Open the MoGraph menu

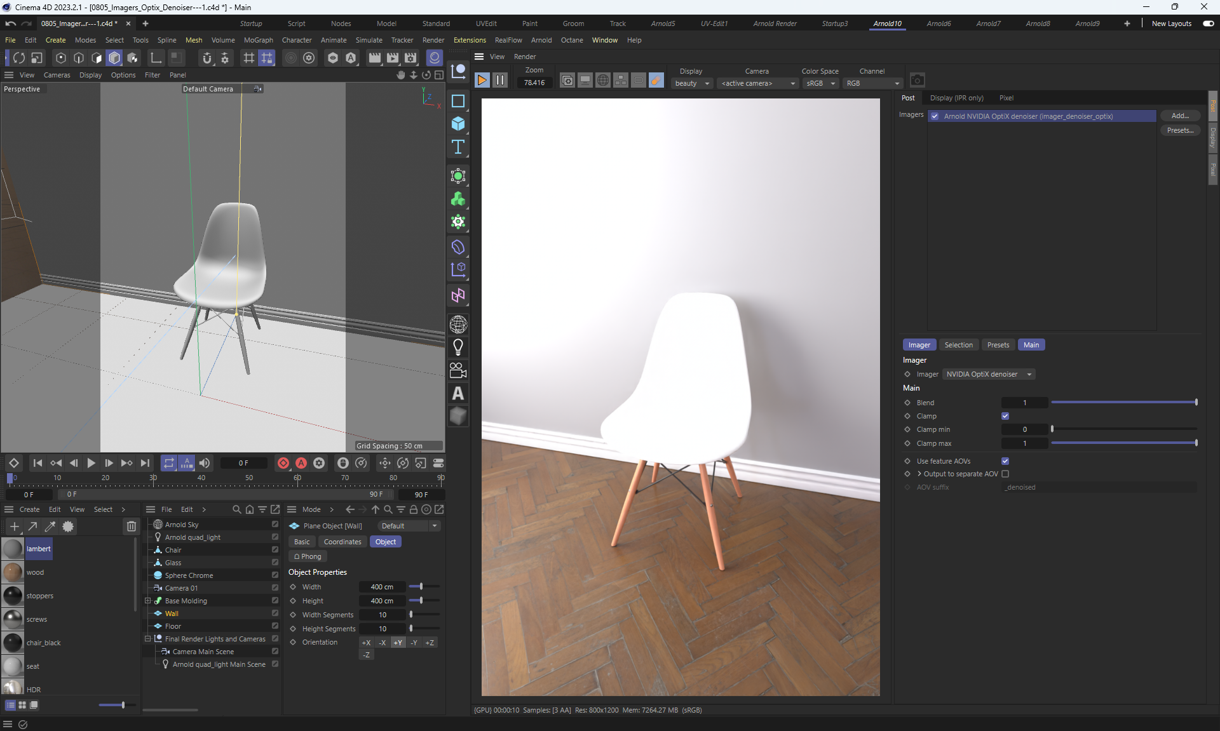click(258, 40)
